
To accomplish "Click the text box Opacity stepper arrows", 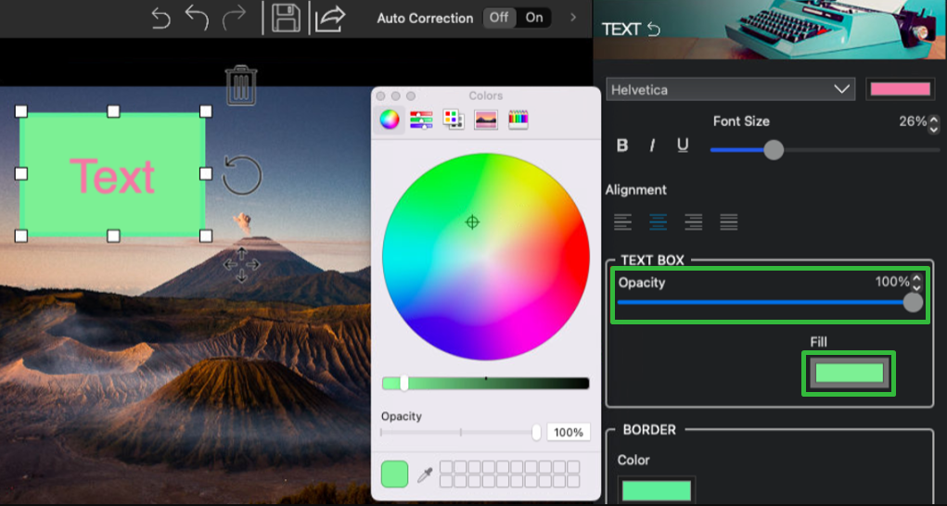I will [x=916, y=283].
